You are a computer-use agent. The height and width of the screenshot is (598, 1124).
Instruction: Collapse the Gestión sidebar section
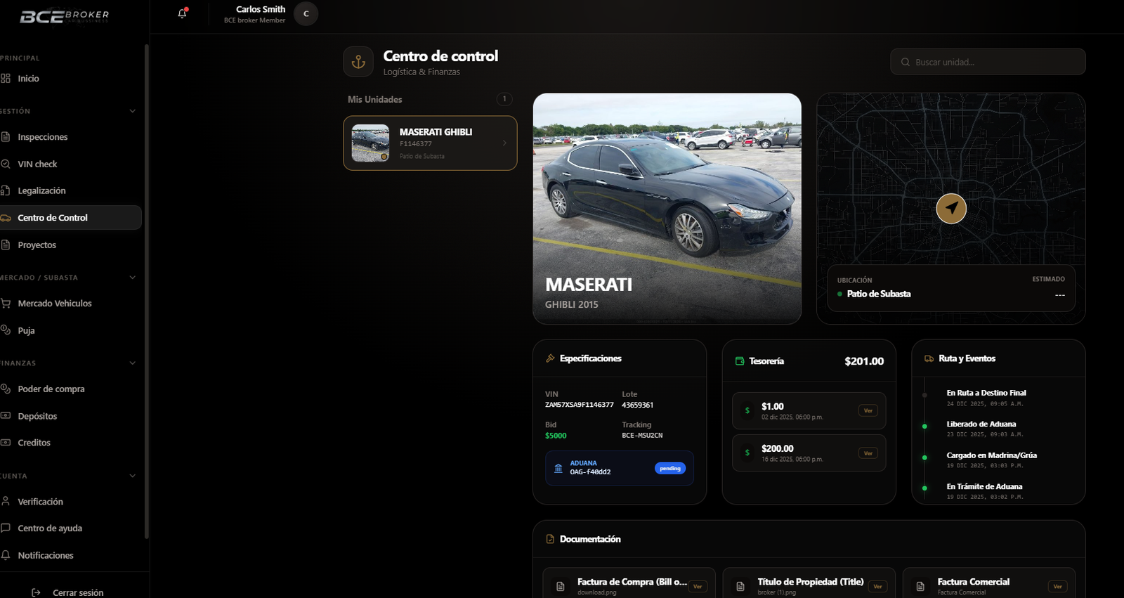tap(132, 111)
